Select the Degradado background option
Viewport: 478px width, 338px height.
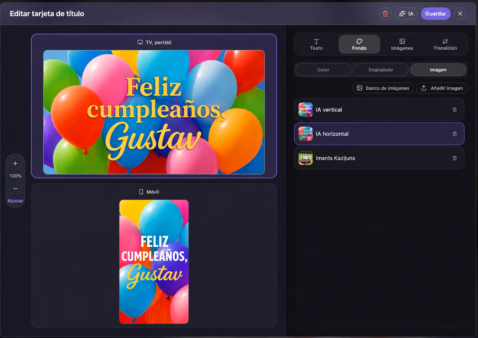pos(381,70)
